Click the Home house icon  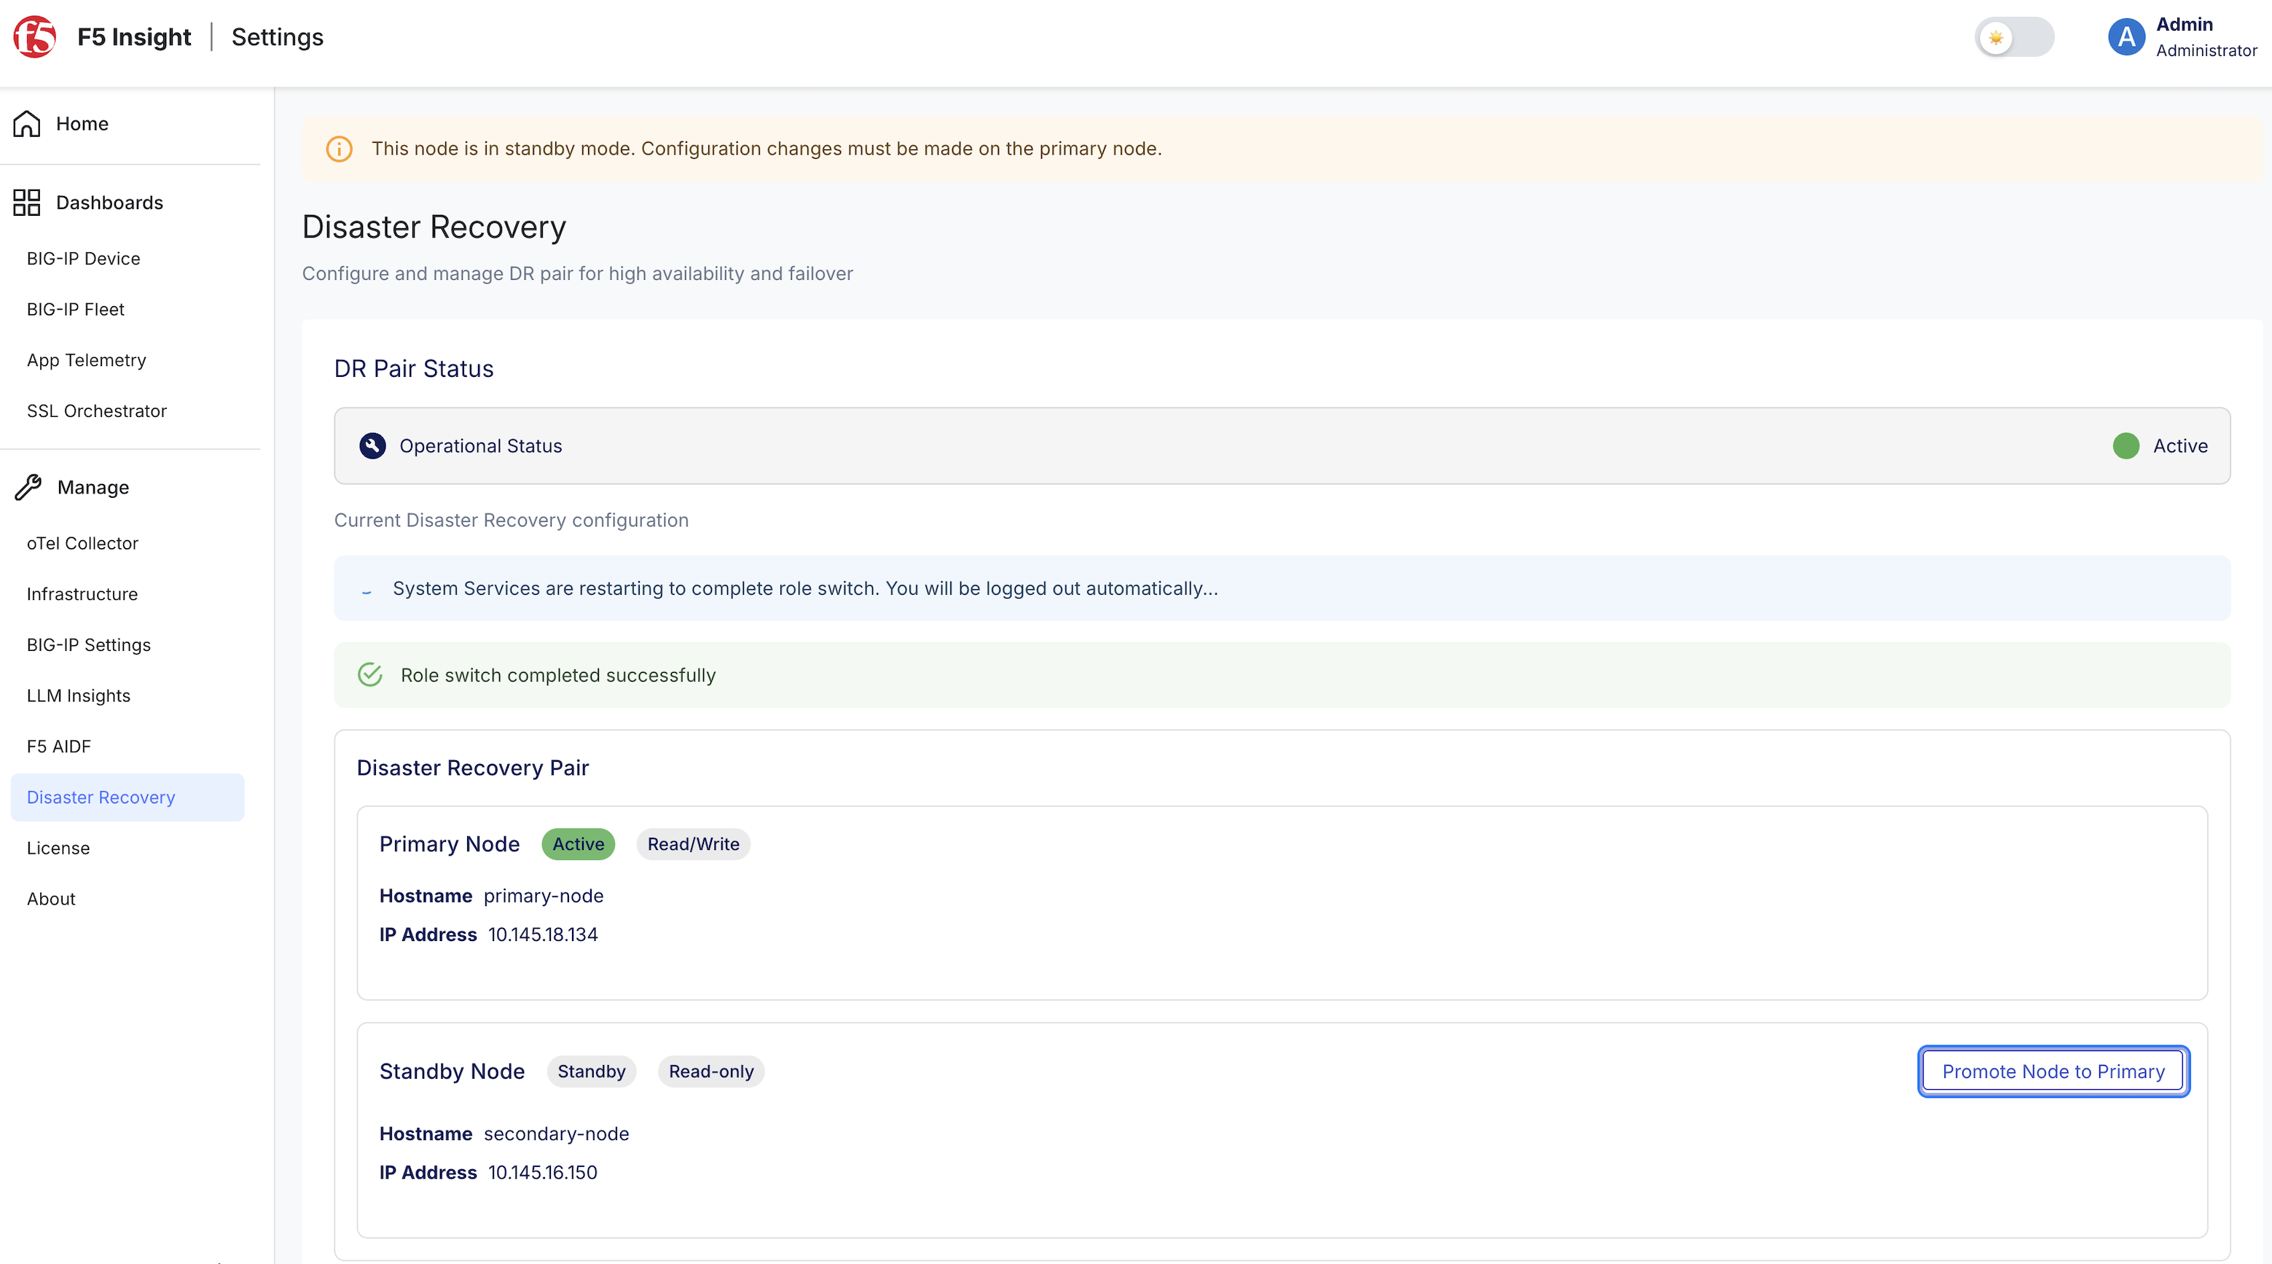[26, 123]
